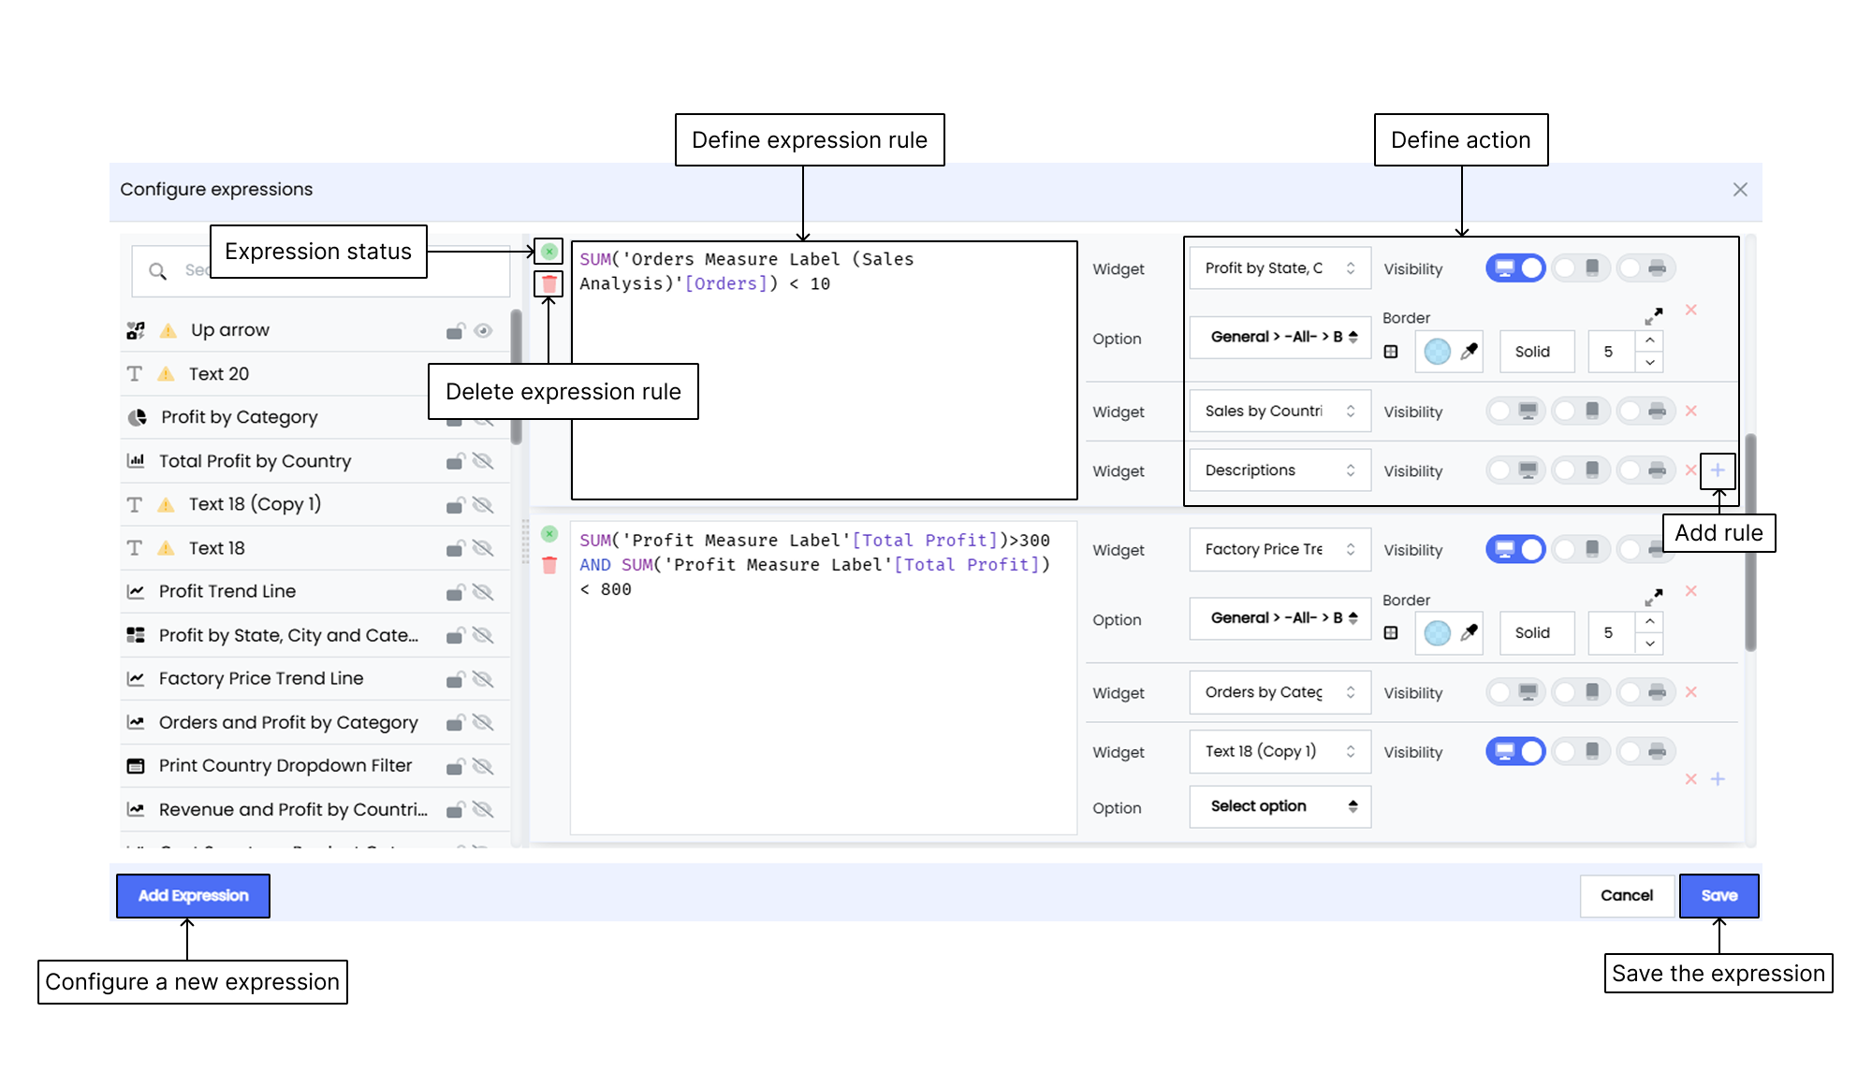Screen dimensions: 1872x1085
Task: Increase first border width stepper value
Action: (1650, 340)
